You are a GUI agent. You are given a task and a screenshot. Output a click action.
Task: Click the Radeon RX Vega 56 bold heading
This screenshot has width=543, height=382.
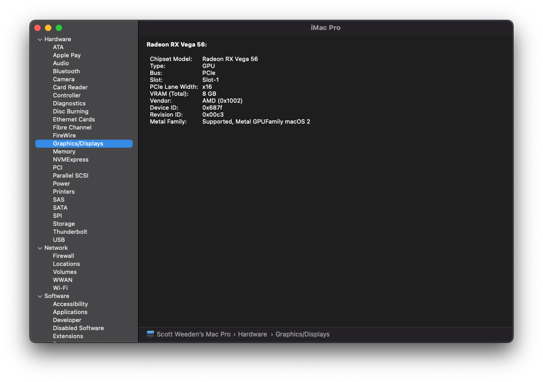[177, 44]
